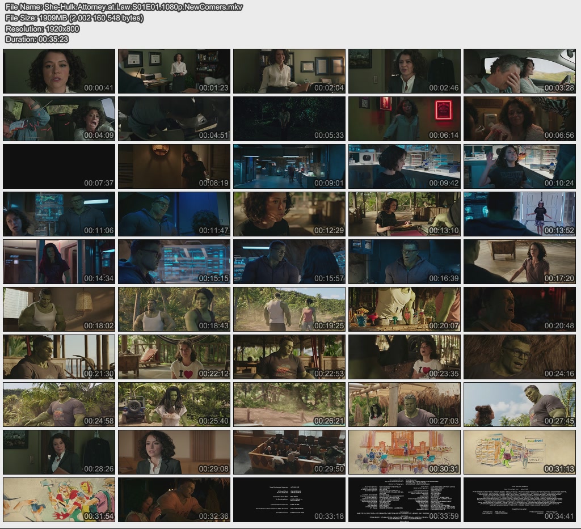Image resolution: width=581 pixels, height=529 pixels.
Task: Select the final credits frame at 00:34:41
Action: 520,500
